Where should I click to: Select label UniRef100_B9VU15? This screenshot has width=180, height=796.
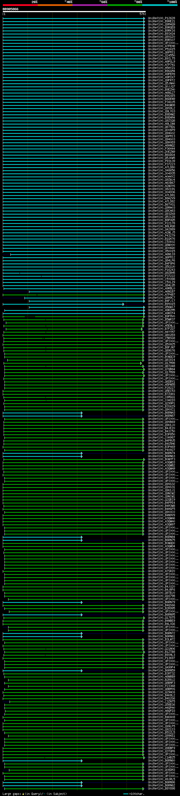click(x=161, y=304)
